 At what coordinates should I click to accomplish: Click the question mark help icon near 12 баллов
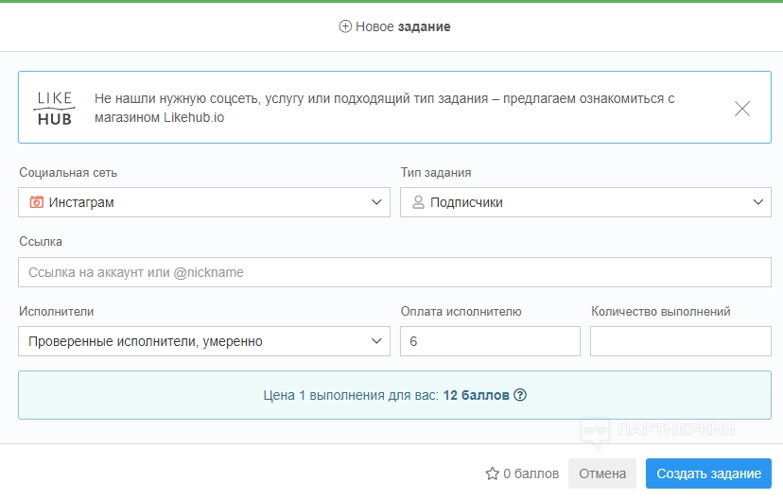pyautogui.click(x=519, y=395)
